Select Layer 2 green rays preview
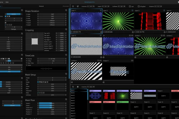 point(118,21)
